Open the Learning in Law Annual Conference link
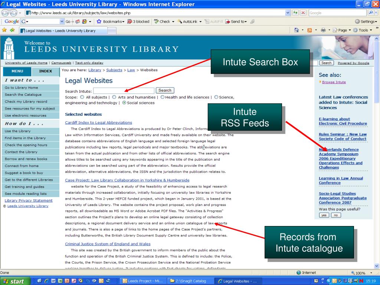The image size is (380, 285). tap(341, 181)
